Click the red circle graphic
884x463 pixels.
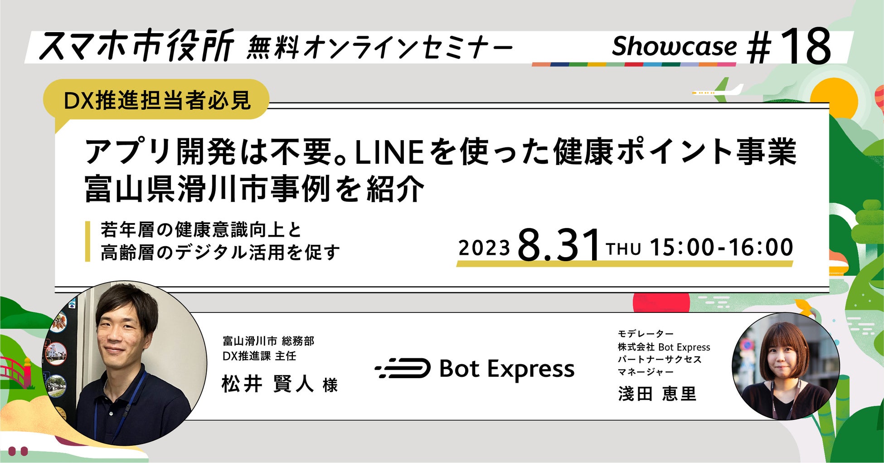click(661, 302)
